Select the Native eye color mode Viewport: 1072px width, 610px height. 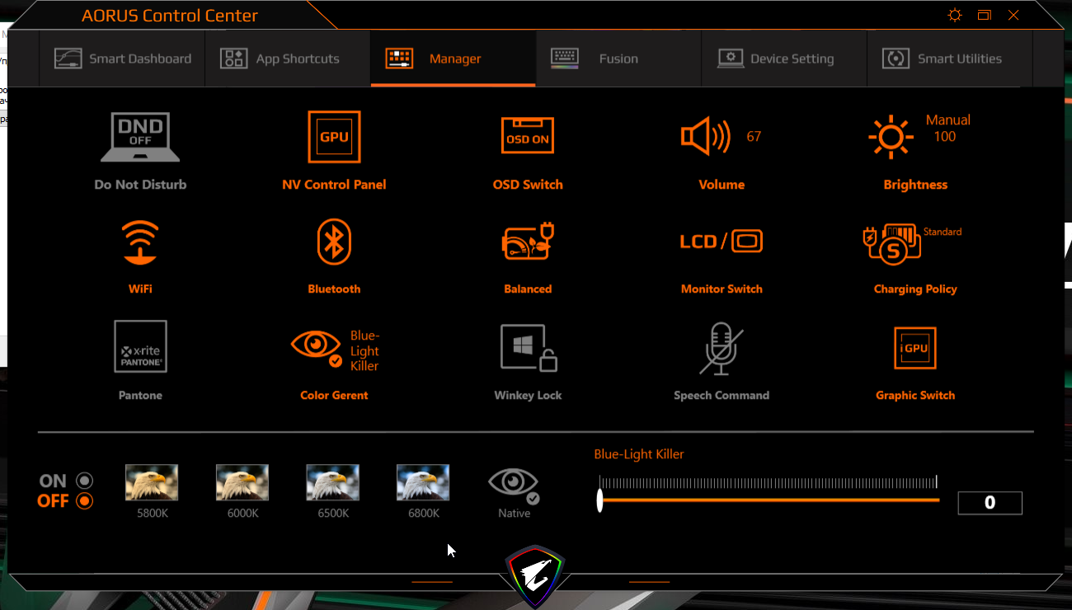514,485
